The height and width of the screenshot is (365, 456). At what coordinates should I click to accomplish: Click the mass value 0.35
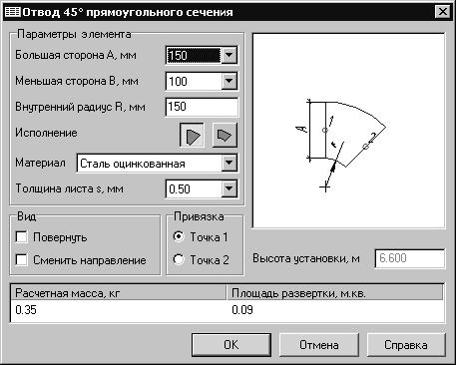tap(26, 310)
